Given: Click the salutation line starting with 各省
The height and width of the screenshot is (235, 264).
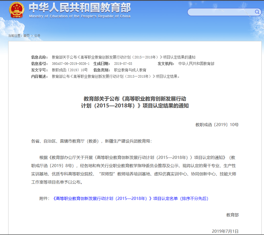Looking at the screenshot, I should tap(91, 141).
